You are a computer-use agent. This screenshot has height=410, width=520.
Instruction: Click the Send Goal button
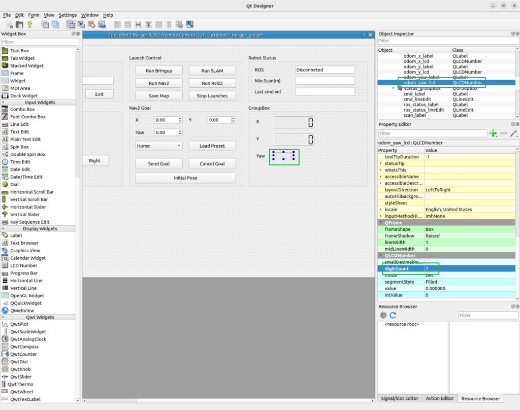coord(159,164)
